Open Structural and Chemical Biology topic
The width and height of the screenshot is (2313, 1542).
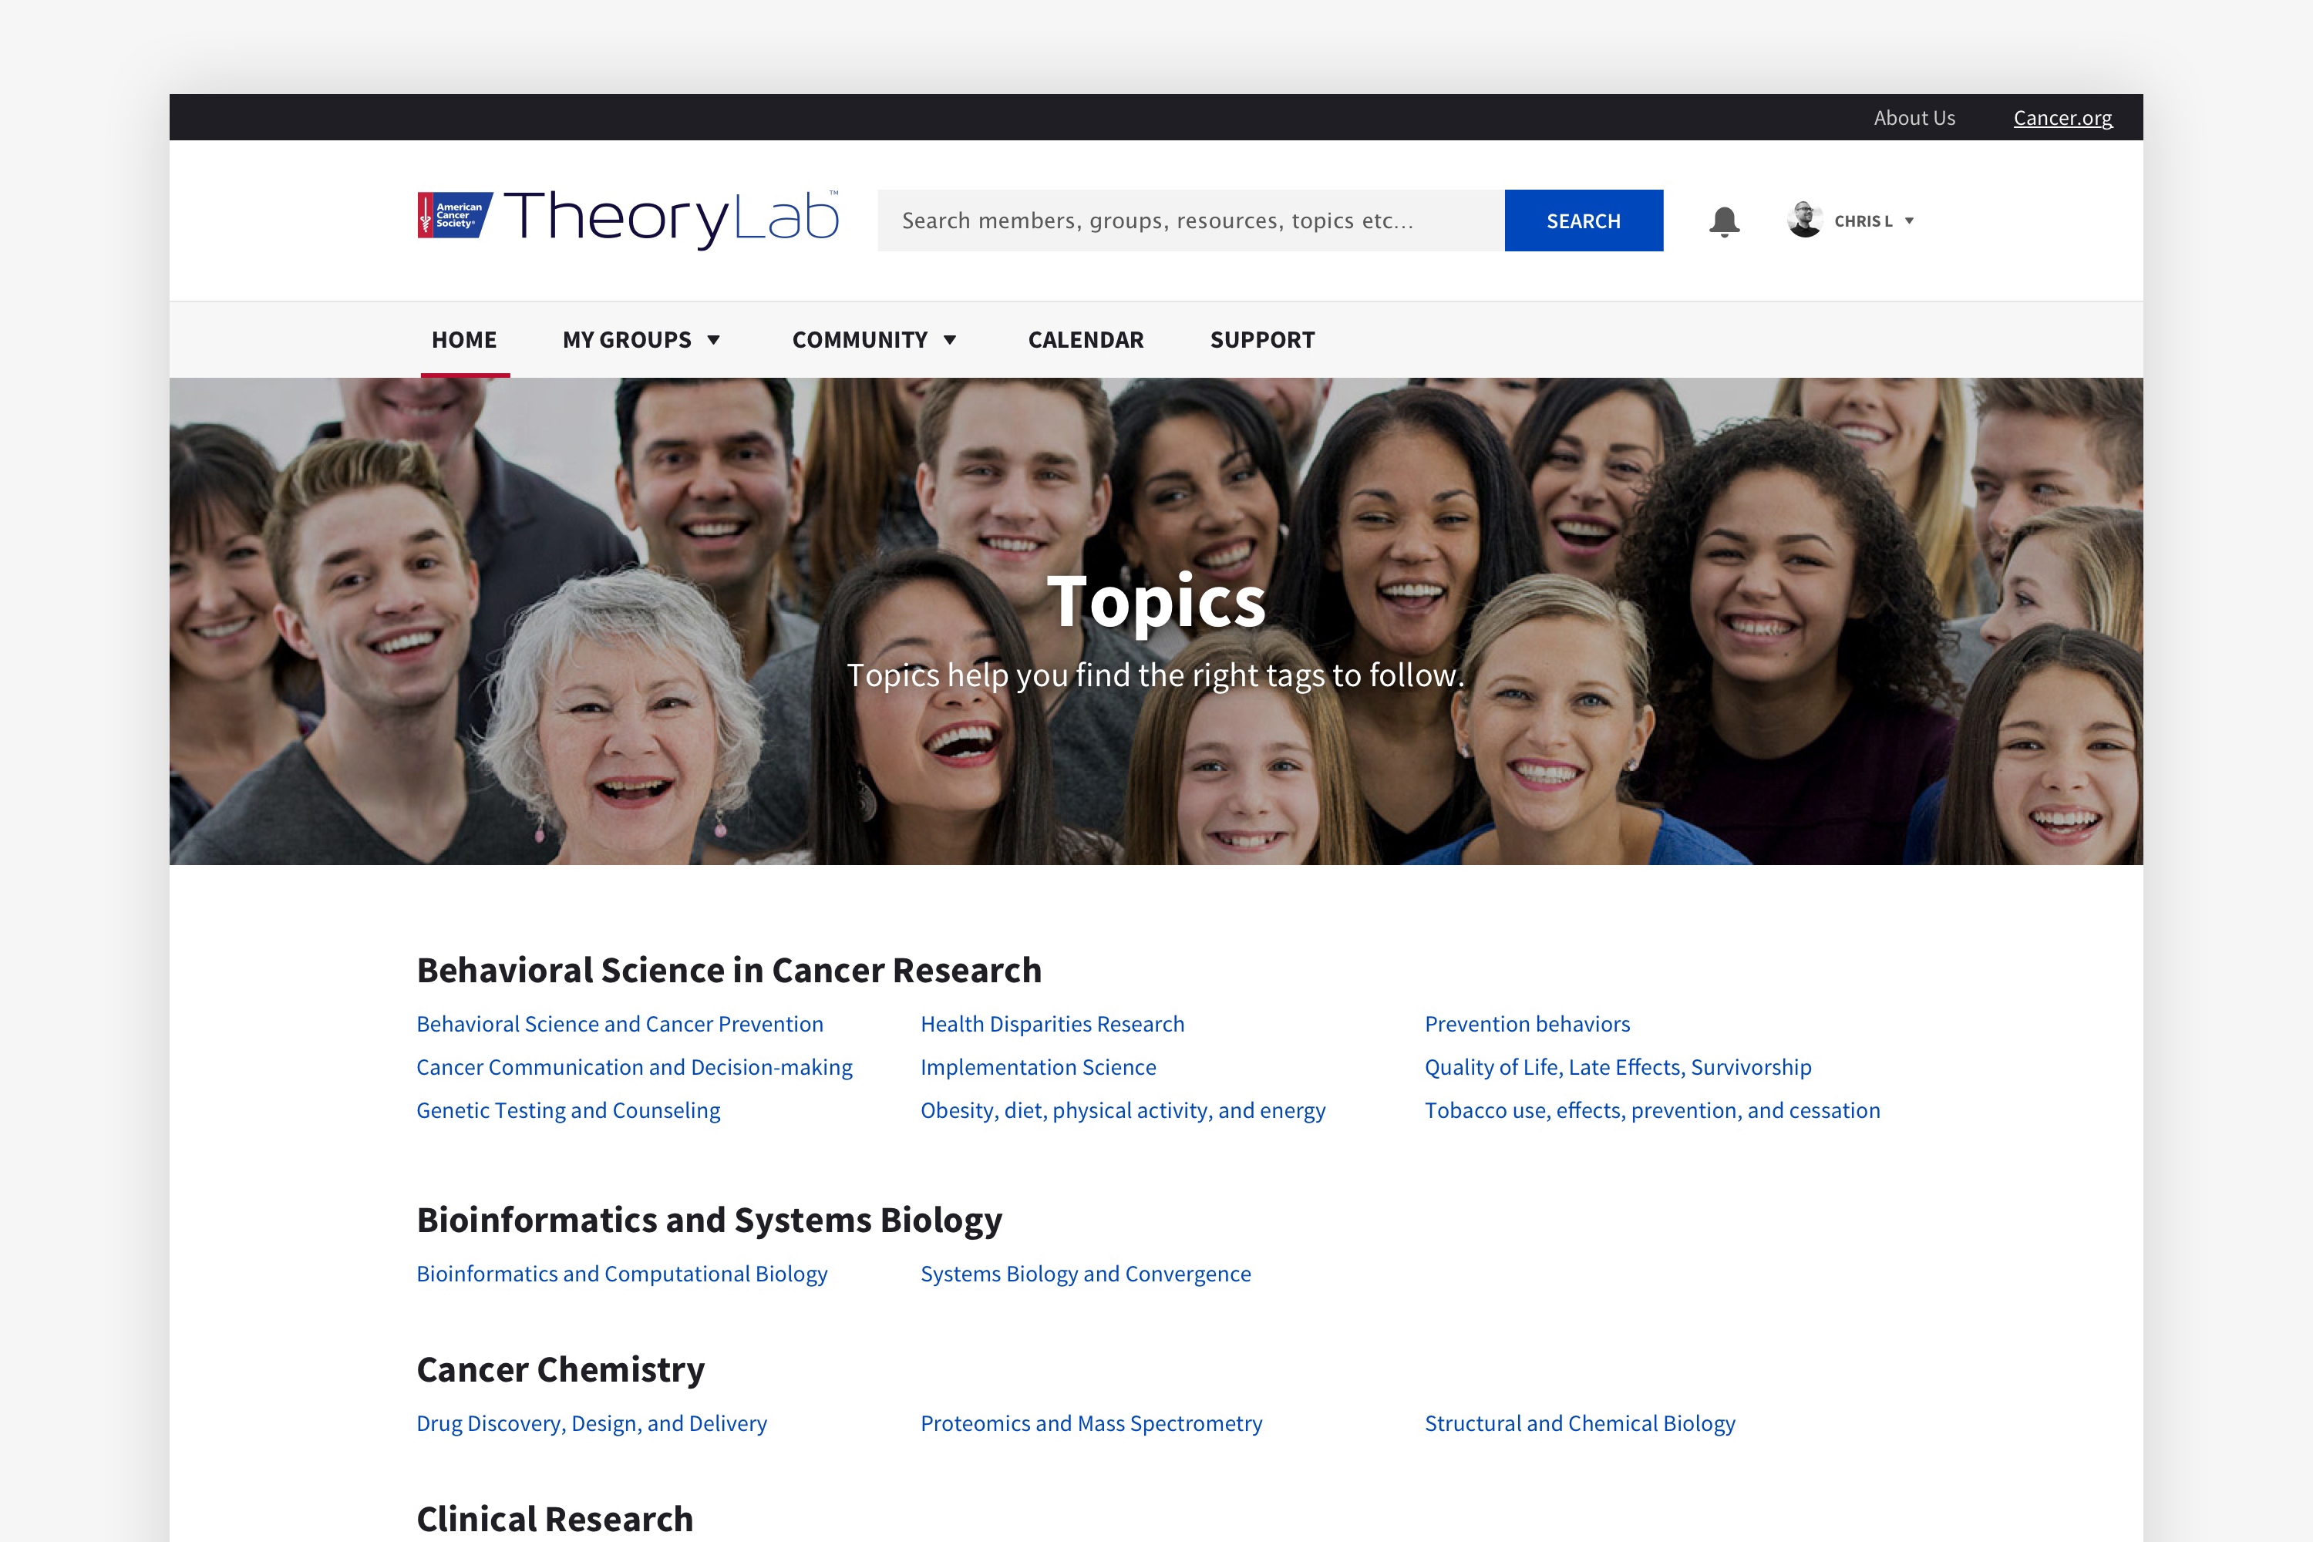click(x=1581, y=1423)
